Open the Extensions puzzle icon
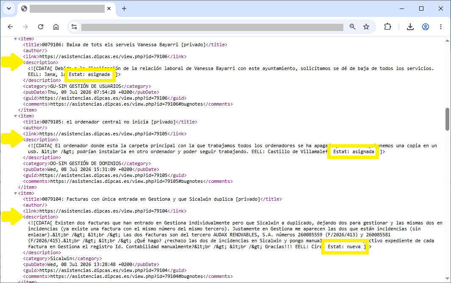This screenshot has width=451, height=283. [x=387, y=27]
